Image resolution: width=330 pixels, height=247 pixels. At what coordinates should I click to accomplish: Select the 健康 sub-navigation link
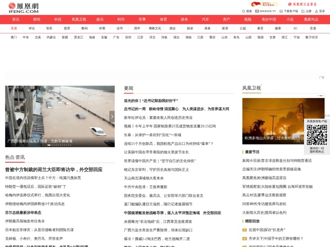[x=278, y=28]
